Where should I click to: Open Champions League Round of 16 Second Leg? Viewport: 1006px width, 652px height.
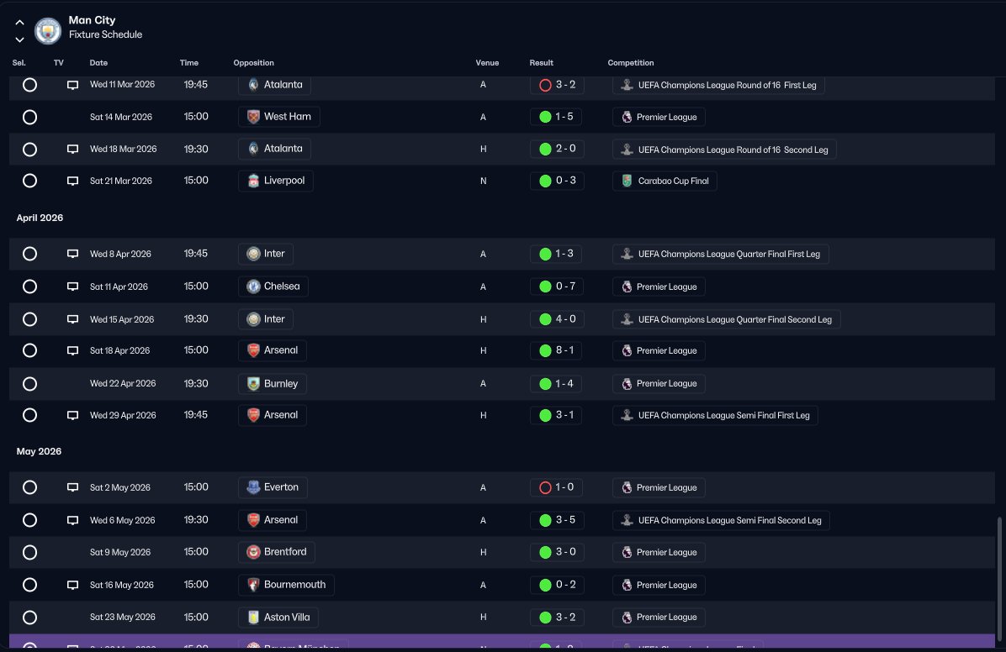click(724, 150)
